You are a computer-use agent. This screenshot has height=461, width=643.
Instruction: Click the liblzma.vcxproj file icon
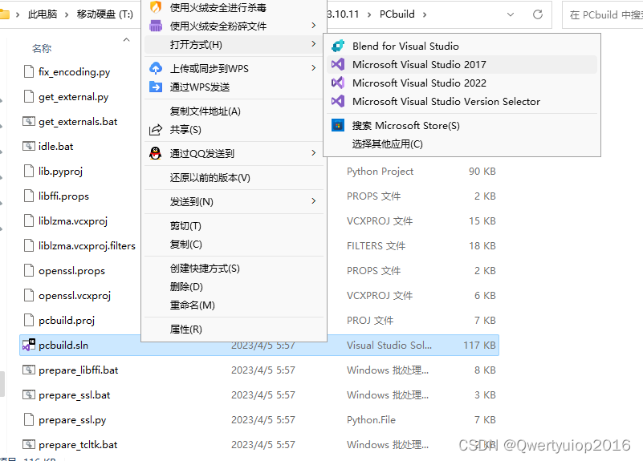tap(29, 221)
